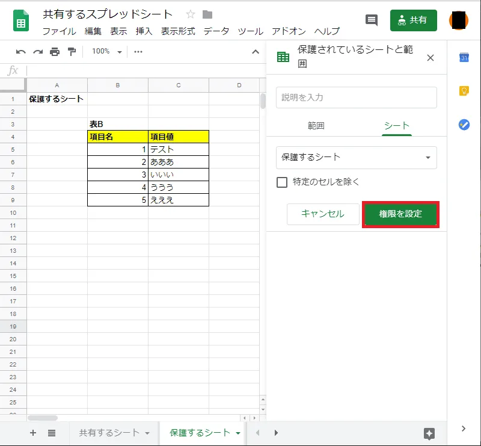Click the green 共有 share button

click(413, 20)
